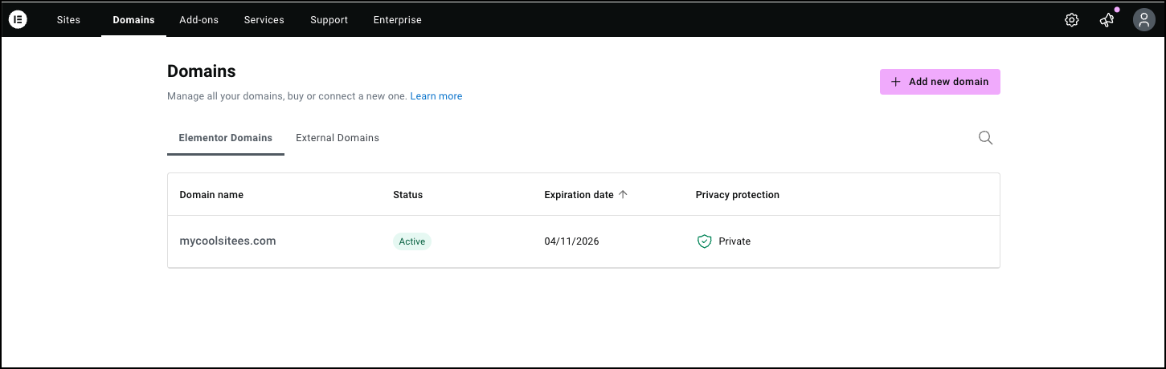Click the domain search magnifier icon

click(985, 138)
